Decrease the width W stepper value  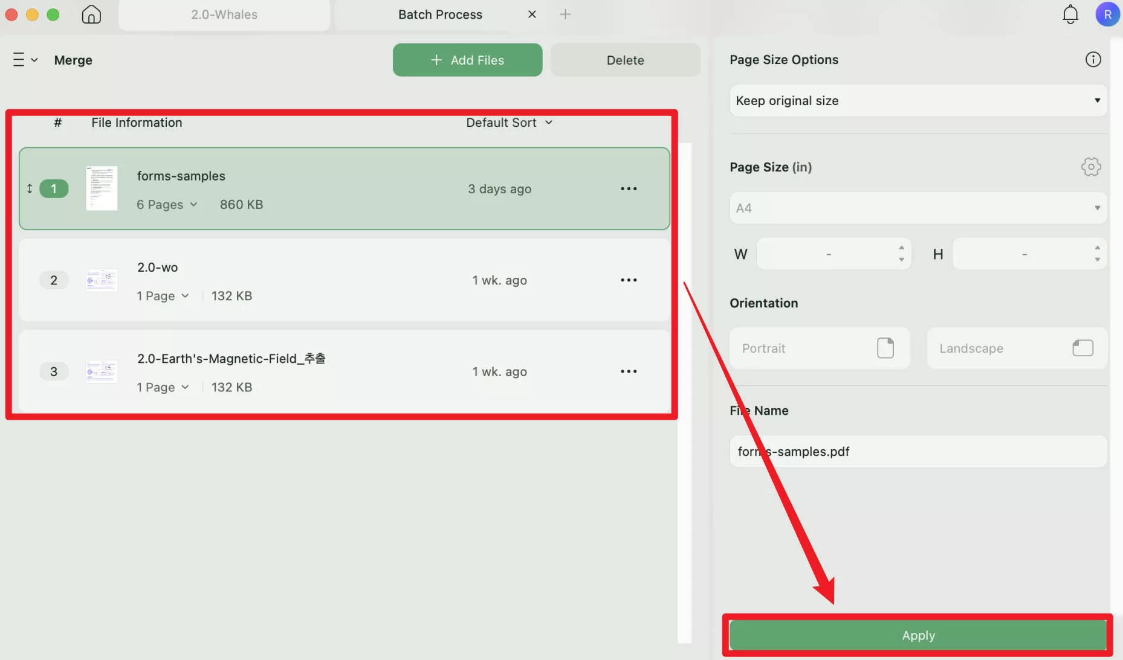pyautogui.click(x=901, y=260)
